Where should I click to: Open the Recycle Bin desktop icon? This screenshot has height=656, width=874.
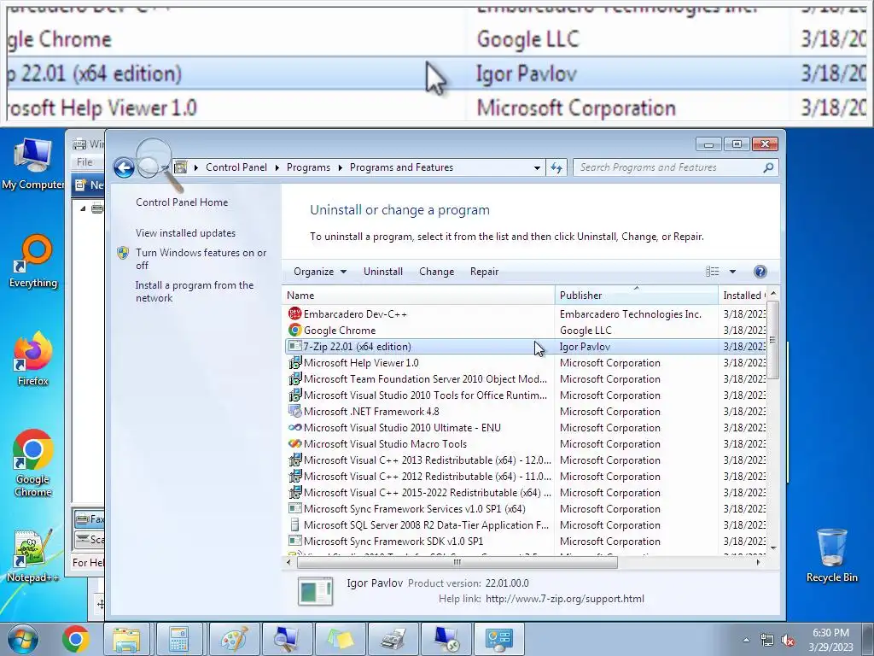(831, 555)
